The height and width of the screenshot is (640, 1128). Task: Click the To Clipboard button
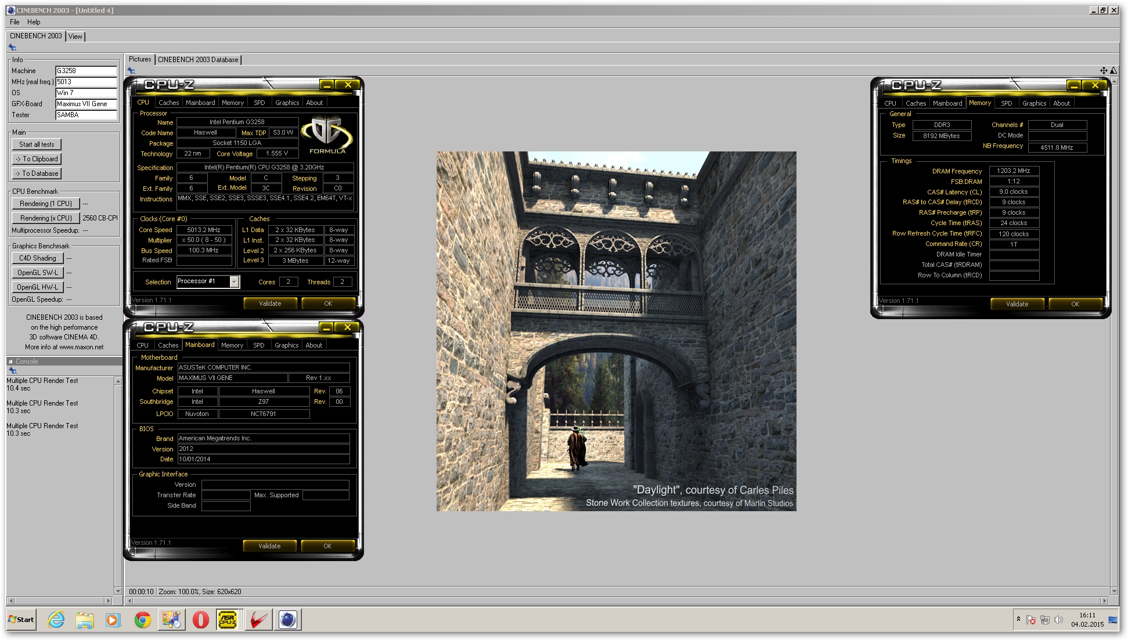pos(37,159)
